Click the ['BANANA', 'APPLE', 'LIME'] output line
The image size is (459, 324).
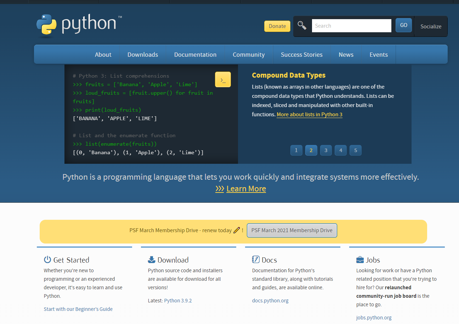[115, 118]
